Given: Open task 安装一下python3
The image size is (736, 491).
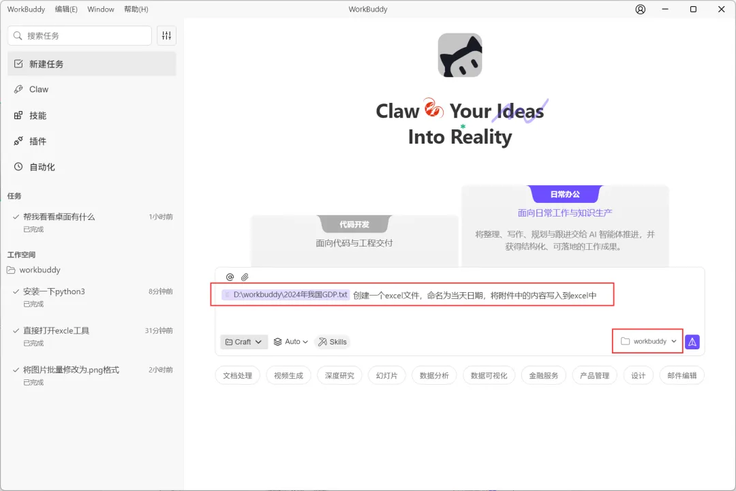Looking at the screenshot, I should pos(92,297).
